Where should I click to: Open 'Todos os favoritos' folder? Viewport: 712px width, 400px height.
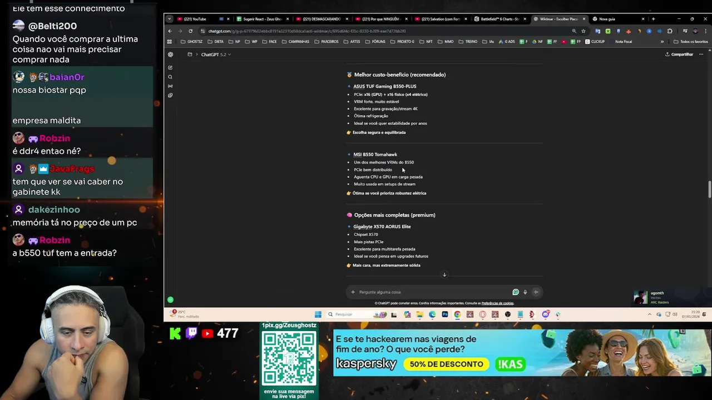(690, 42)
